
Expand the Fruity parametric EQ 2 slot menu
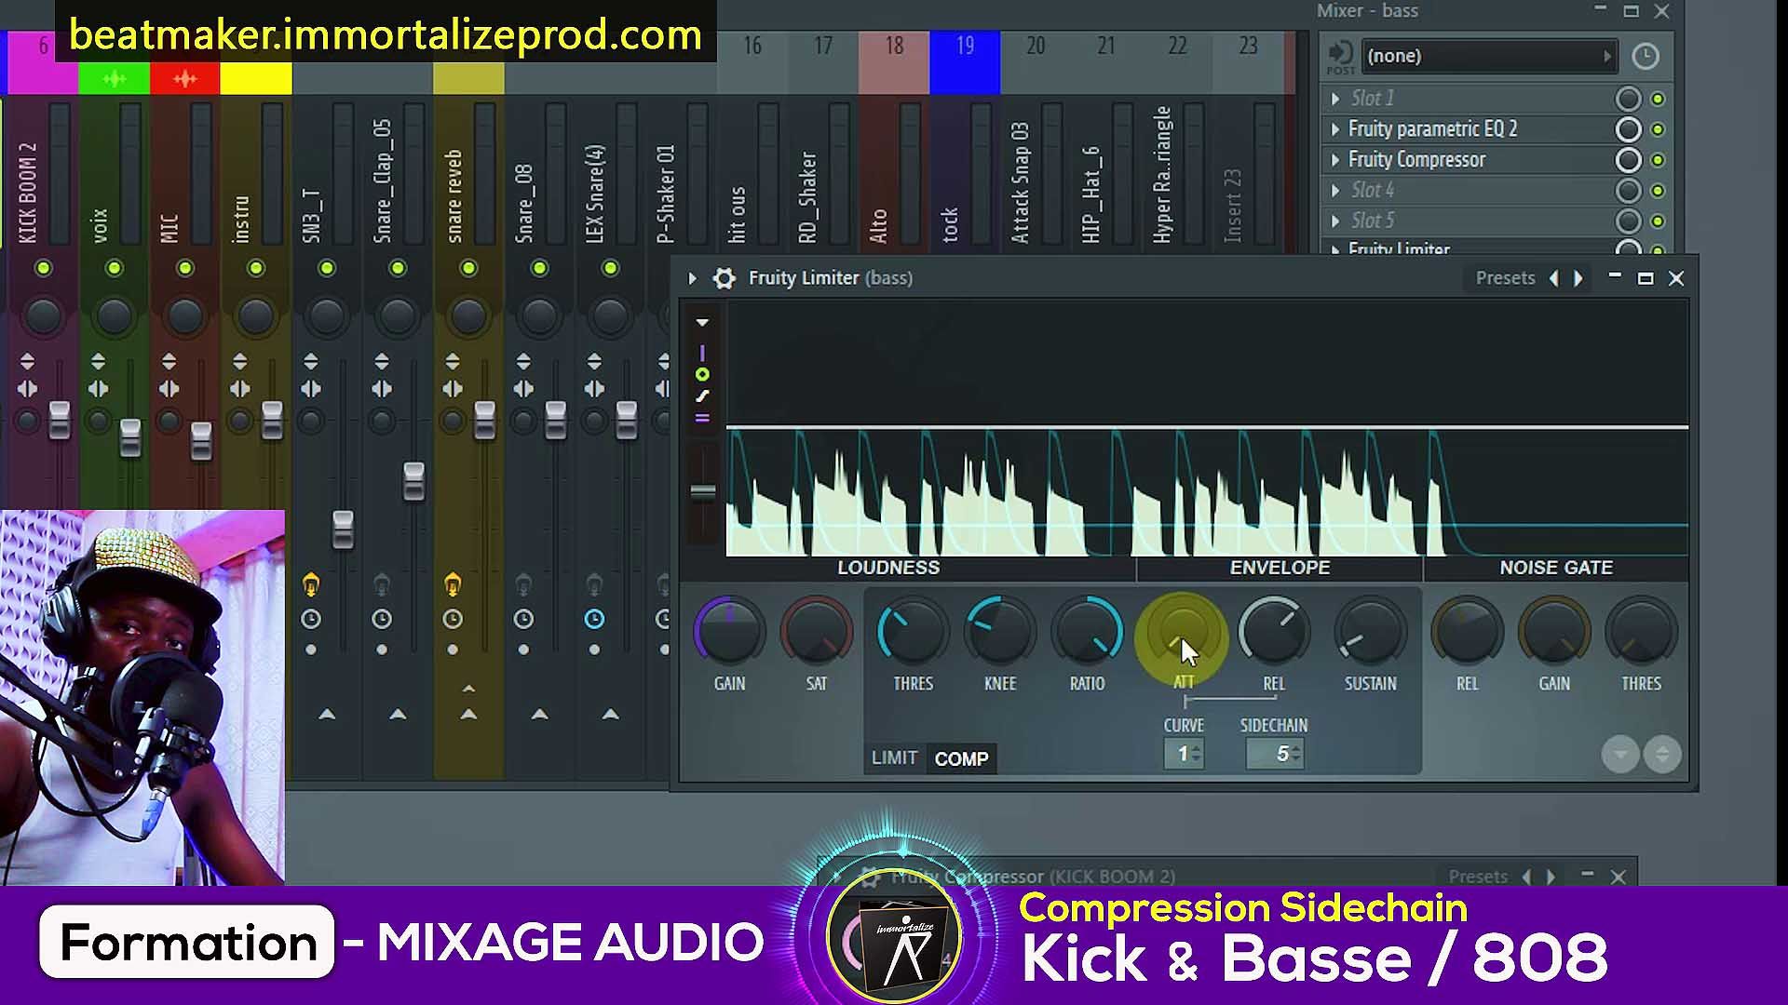tap(1335, 129)
